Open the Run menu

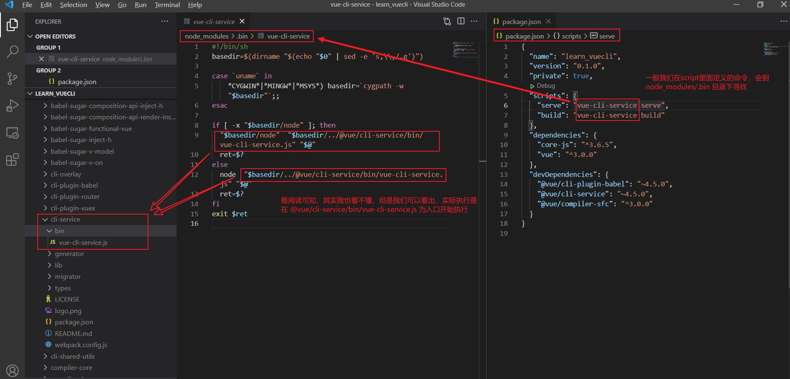point(141,5)
